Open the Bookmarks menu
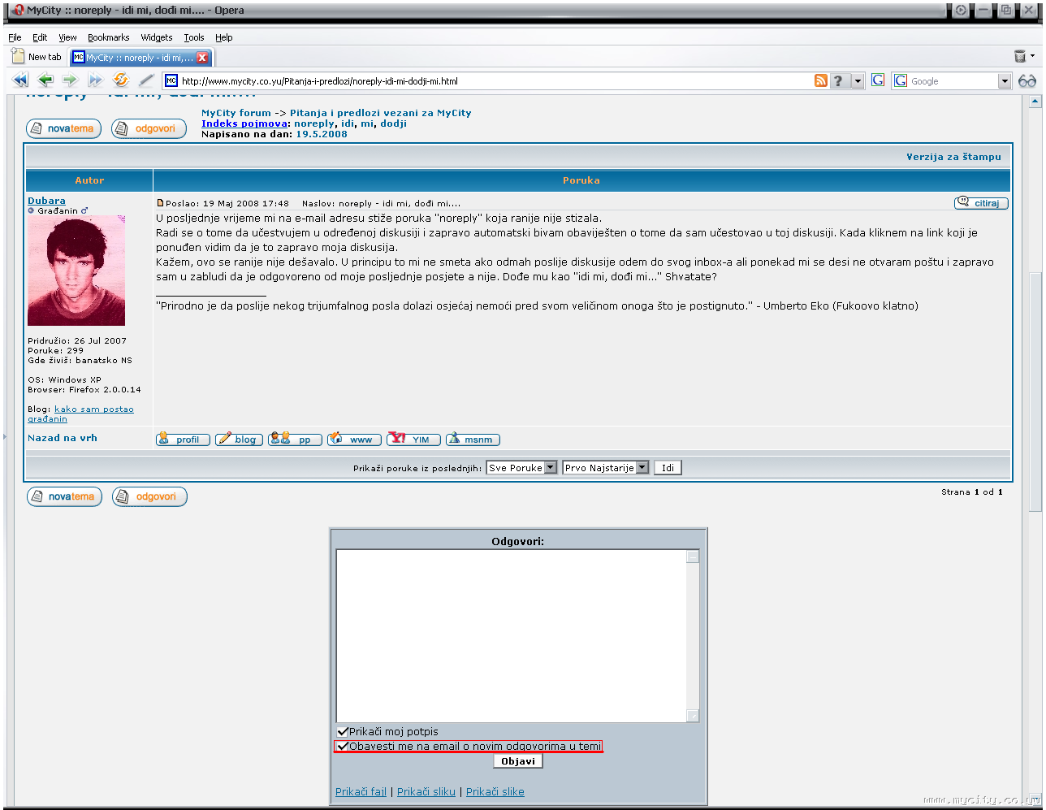 tap(109, 37)
